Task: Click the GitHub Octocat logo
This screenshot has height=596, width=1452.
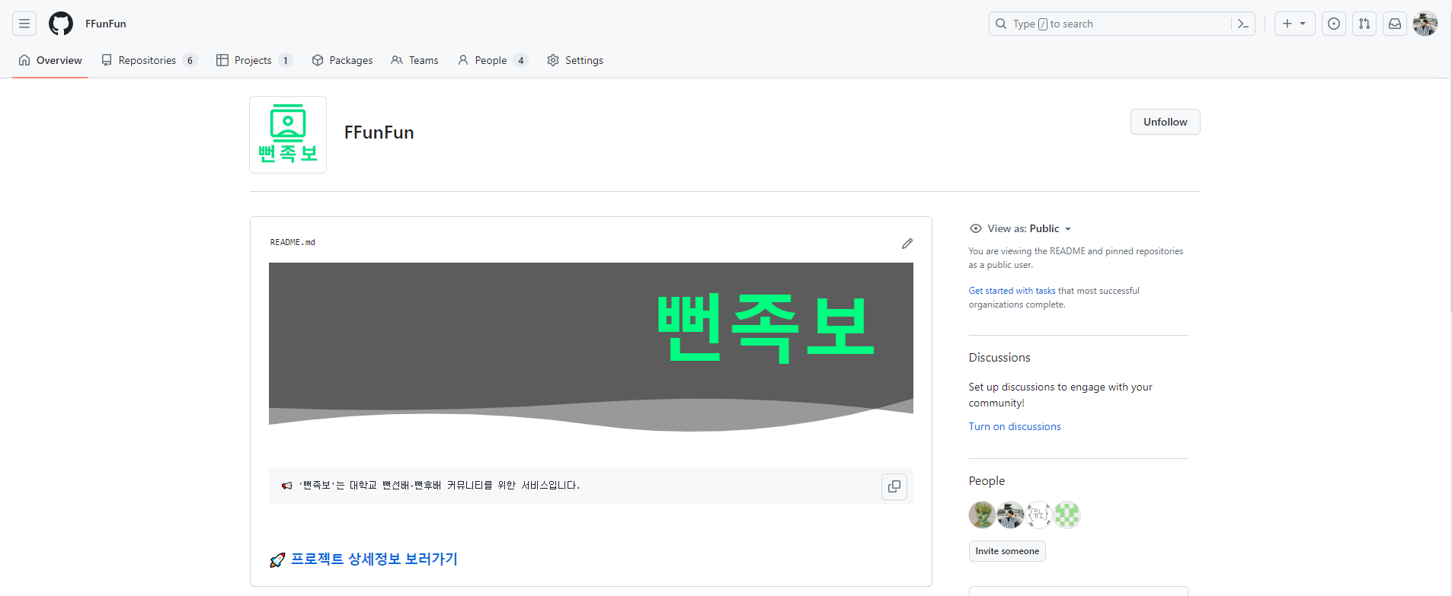Action: tap(61, 24)
